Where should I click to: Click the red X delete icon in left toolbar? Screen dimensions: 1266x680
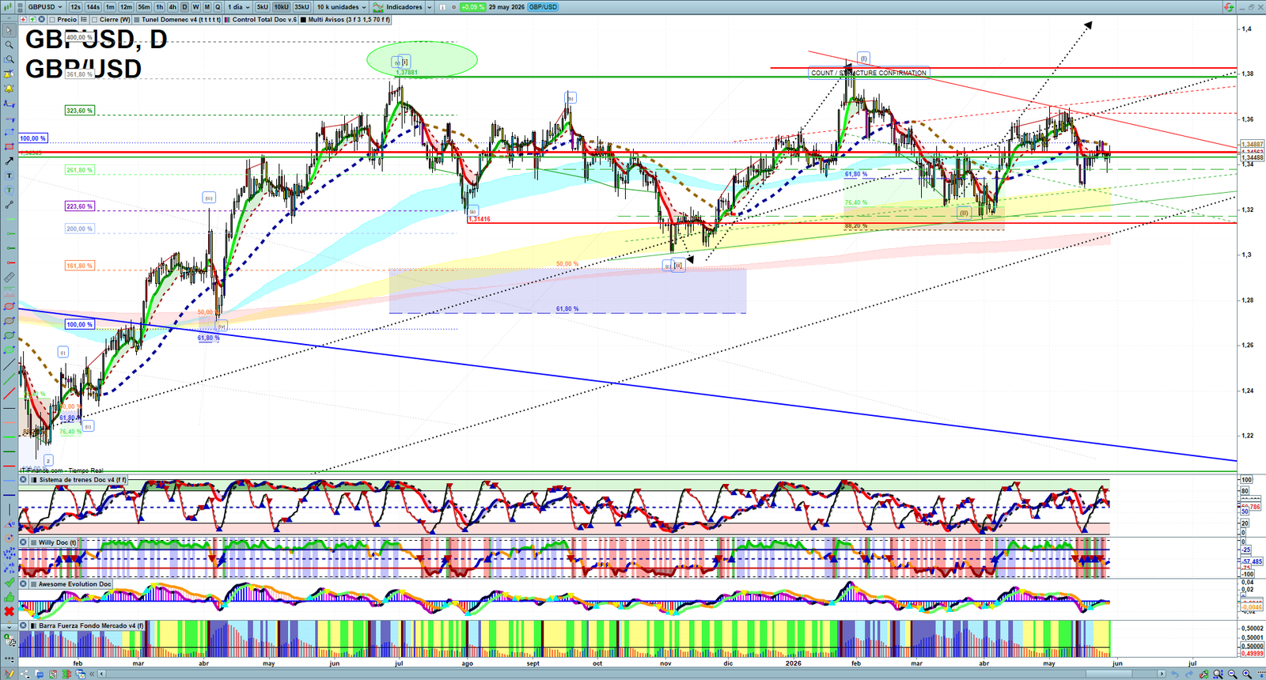[9, 611]
